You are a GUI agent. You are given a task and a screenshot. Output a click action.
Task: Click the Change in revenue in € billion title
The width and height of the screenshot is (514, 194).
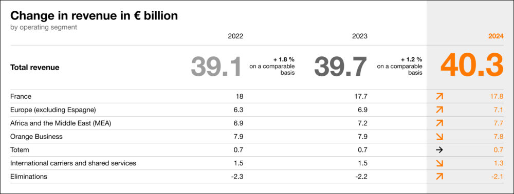click(x=94, y=16)
